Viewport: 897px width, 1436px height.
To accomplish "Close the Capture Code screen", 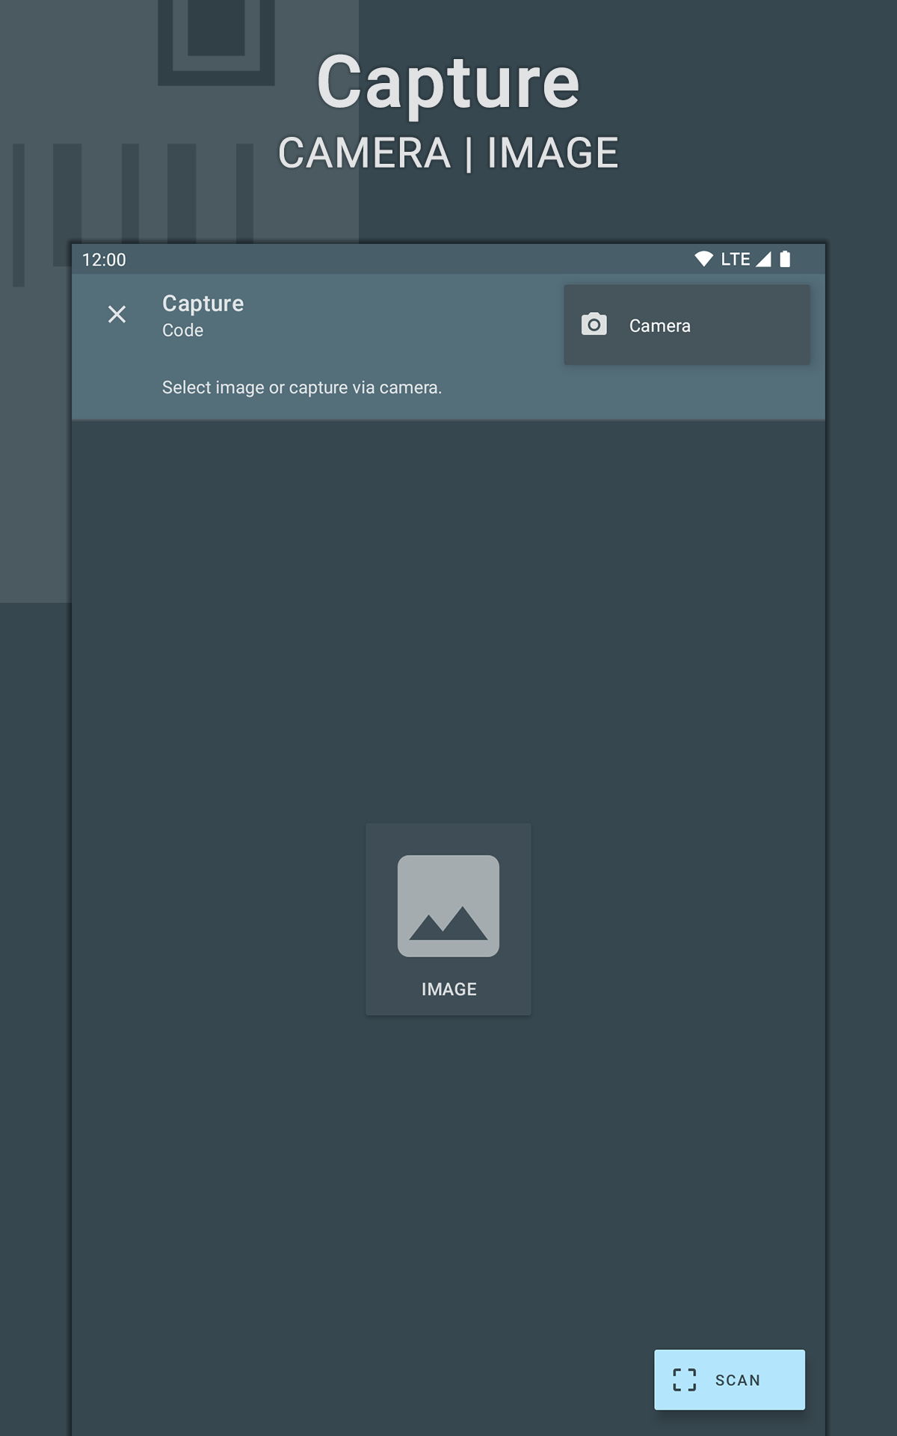I will [x=117, y=314].
